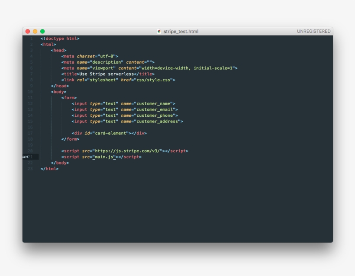
Task: Click the UNREGISTERED label in the title bar
Action: (x=313, y=31)
